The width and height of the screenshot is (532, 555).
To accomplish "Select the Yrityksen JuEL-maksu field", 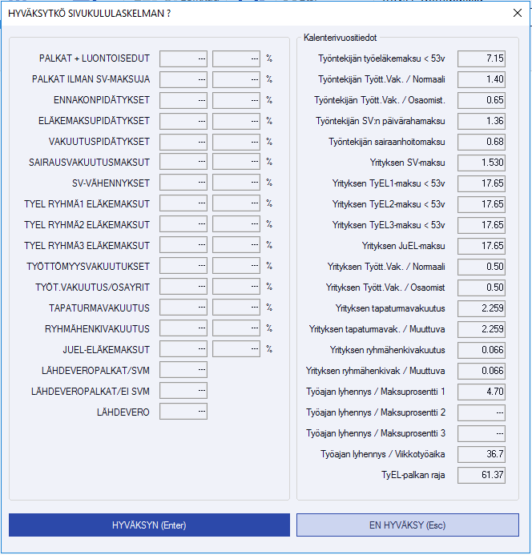I will tap(482, 246).
